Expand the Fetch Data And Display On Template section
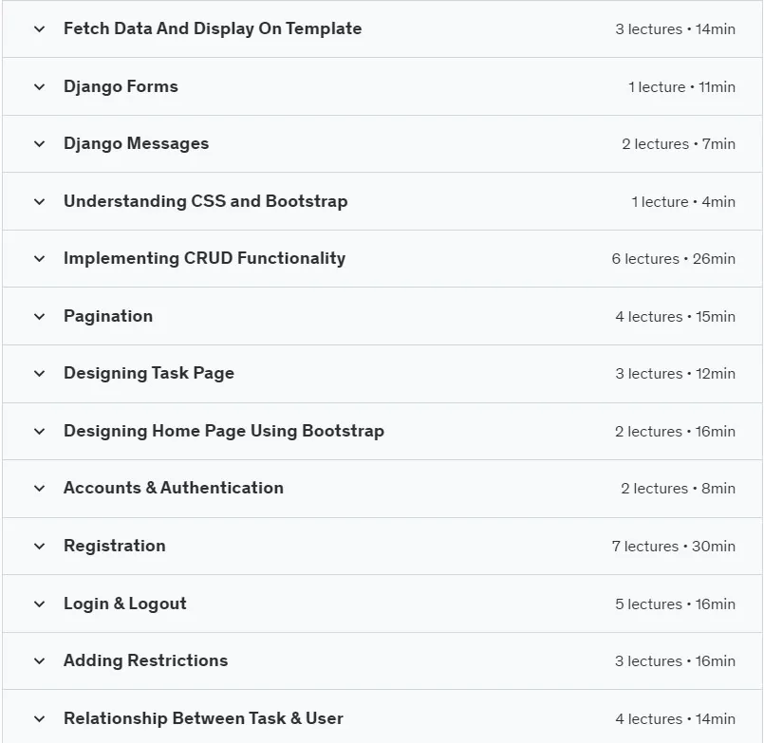The image size is (764, 743). 382,28
